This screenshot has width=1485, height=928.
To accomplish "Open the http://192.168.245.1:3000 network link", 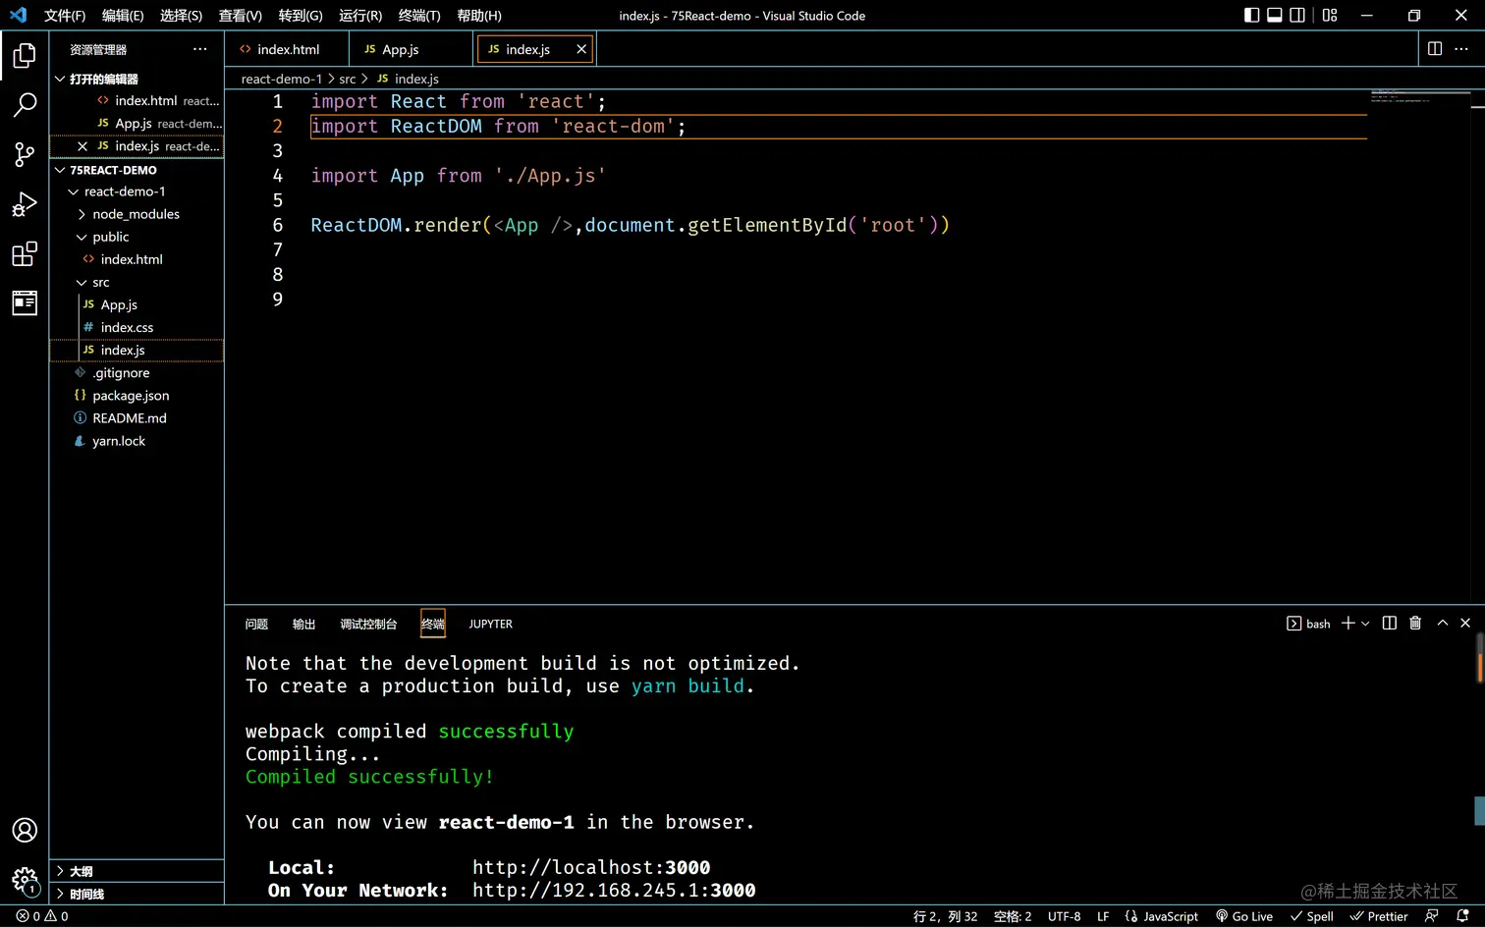I will click(614, 890).
